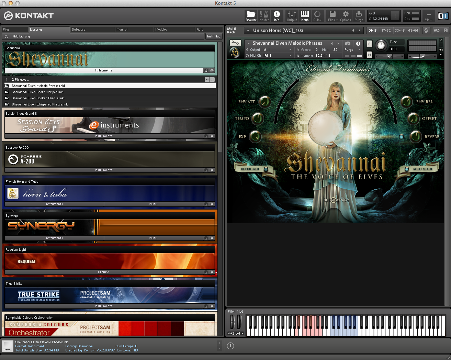Open sort options in folder header
This screenshot has width=451, height=360.
click(207, 80)
